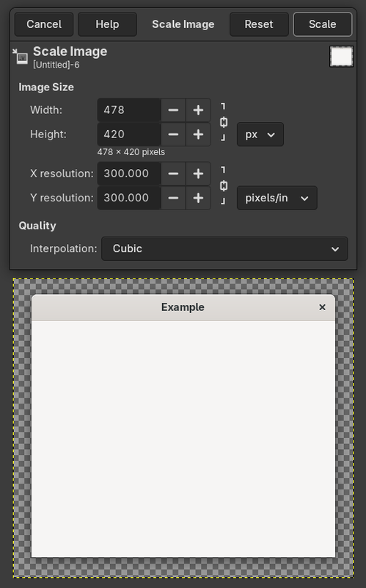Open the Interpolation Cubic dropdown
366x588 pixels.
pyautogui.click(x=224, y=248)
